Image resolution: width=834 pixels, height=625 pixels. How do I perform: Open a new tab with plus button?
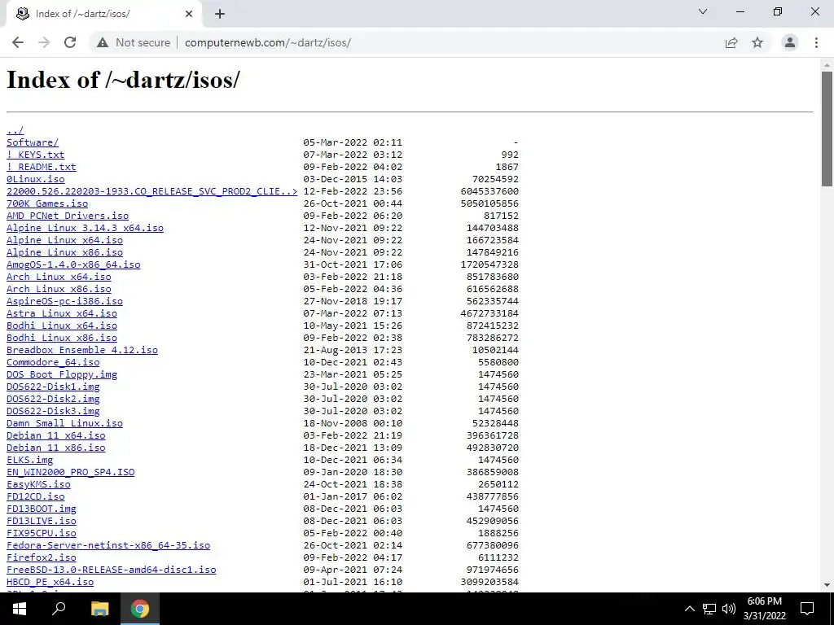point(220,14)
